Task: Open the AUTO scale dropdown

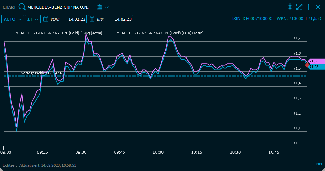Action: (13, 19)
